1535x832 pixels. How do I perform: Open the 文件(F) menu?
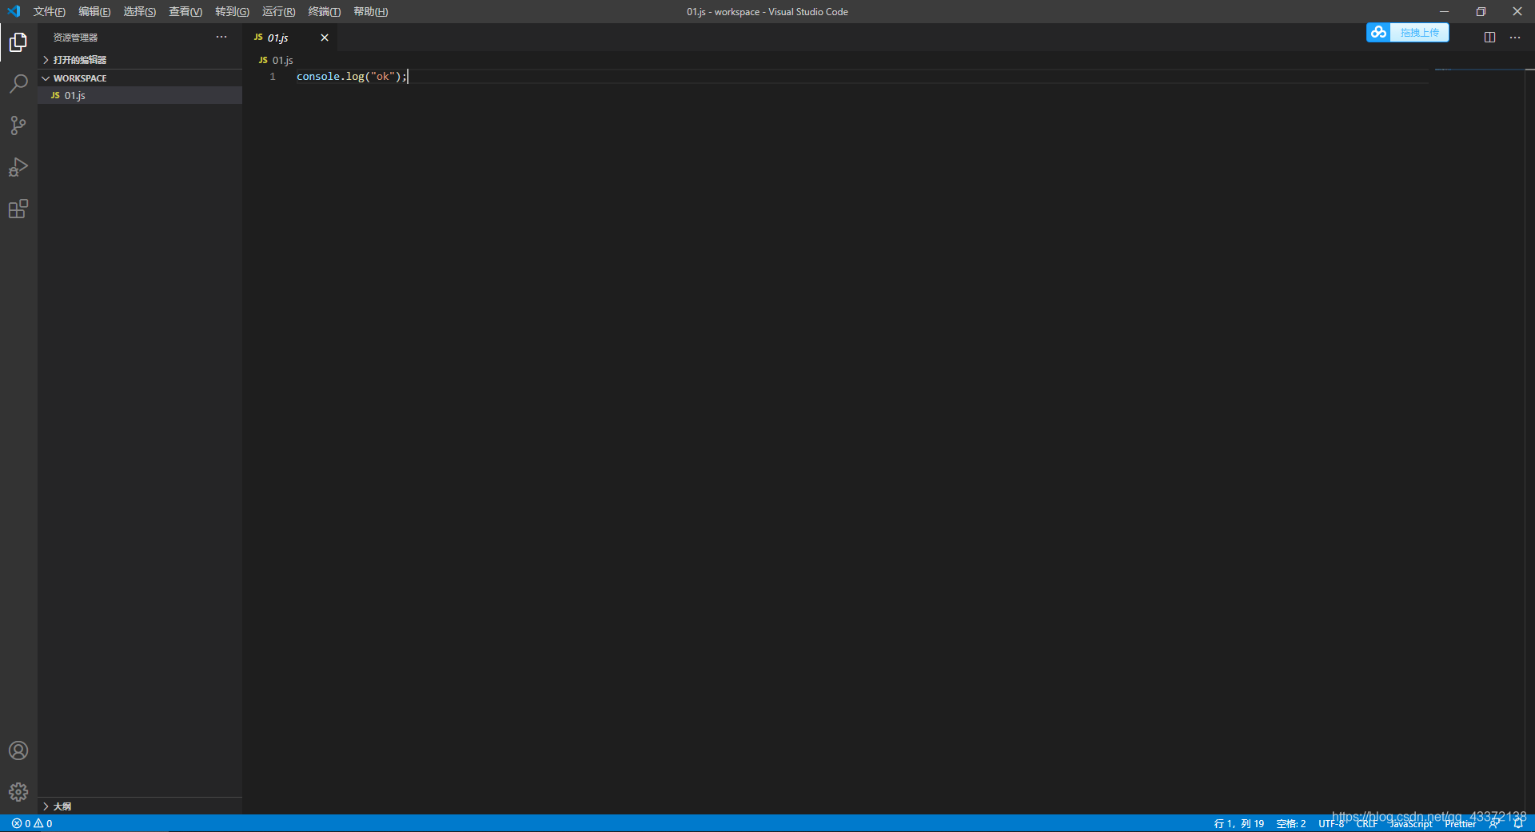(x=50, y=11)
